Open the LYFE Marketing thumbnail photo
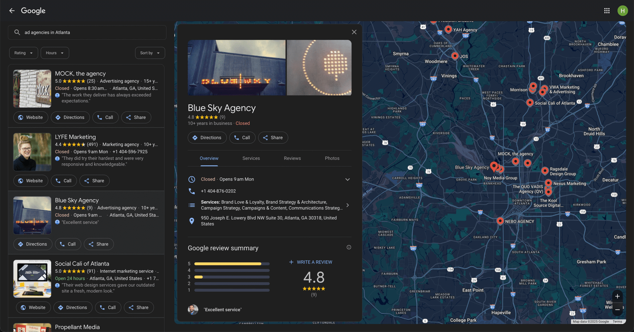Viewport: 634px width, 332px height. coord(32,152)
